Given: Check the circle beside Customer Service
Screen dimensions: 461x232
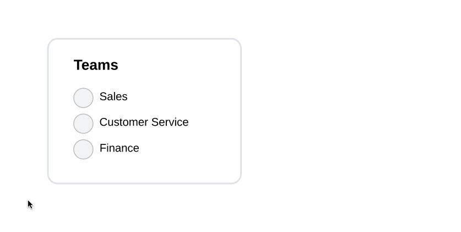Looking at the screenshot, I should click(83, 123).
